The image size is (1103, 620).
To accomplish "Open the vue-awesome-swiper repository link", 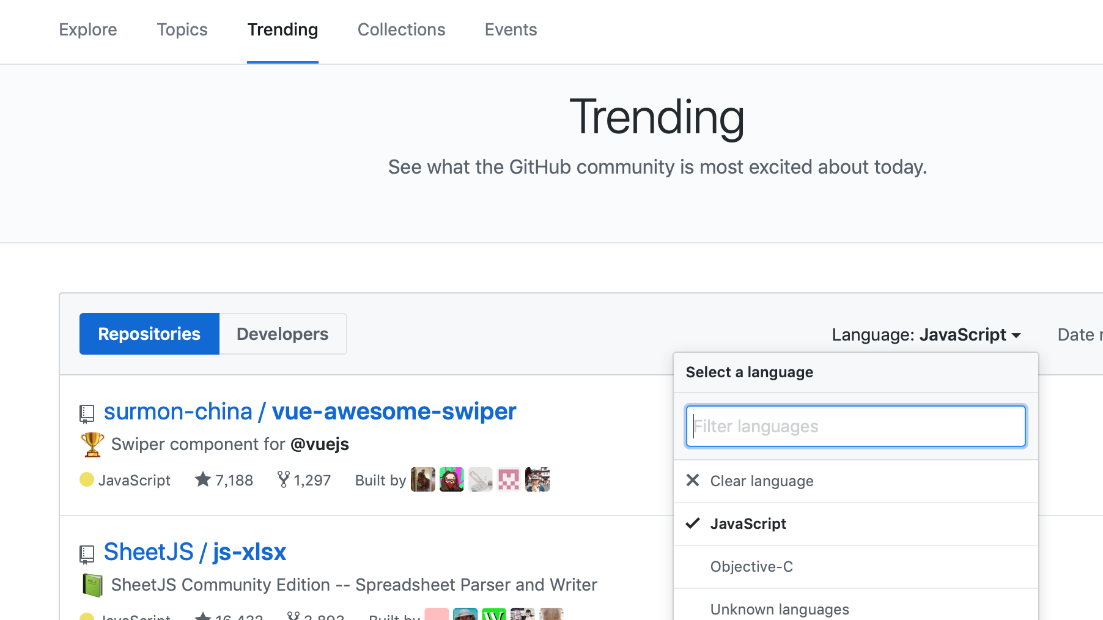I will click(x=394, y=411).
